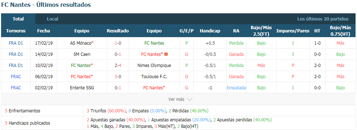This screenshot has width=357, height=130.
Task: Click the 2-4 result score
Action: (118, 66)
